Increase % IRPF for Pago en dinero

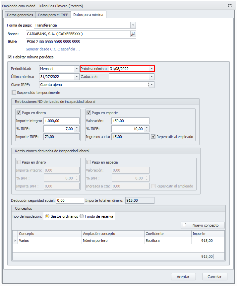(77, 127)
